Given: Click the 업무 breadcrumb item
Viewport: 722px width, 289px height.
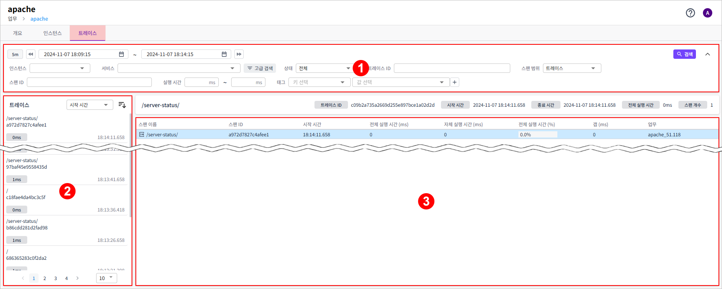Looking at the screenshot, I should 12,19.
